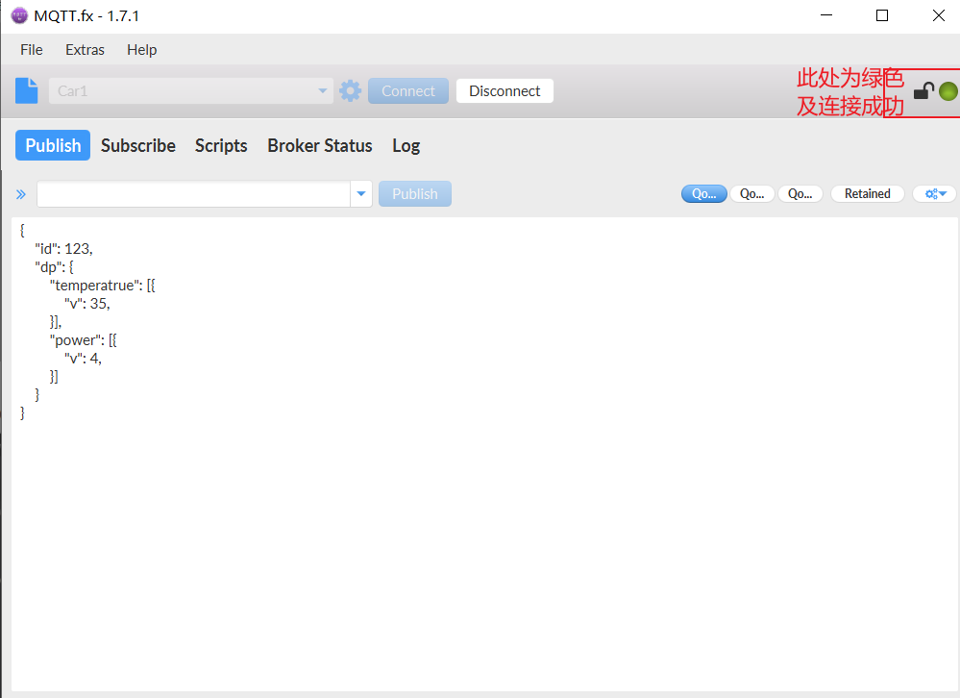Open connection settings with the gear icon
960x698 pixels.
[x=350, y=89]
